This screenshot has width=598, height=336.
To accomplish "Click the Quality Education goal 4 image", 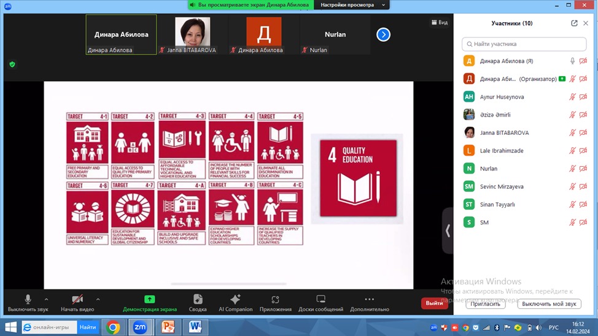I will pyautogui.click(x=358, y=178).
